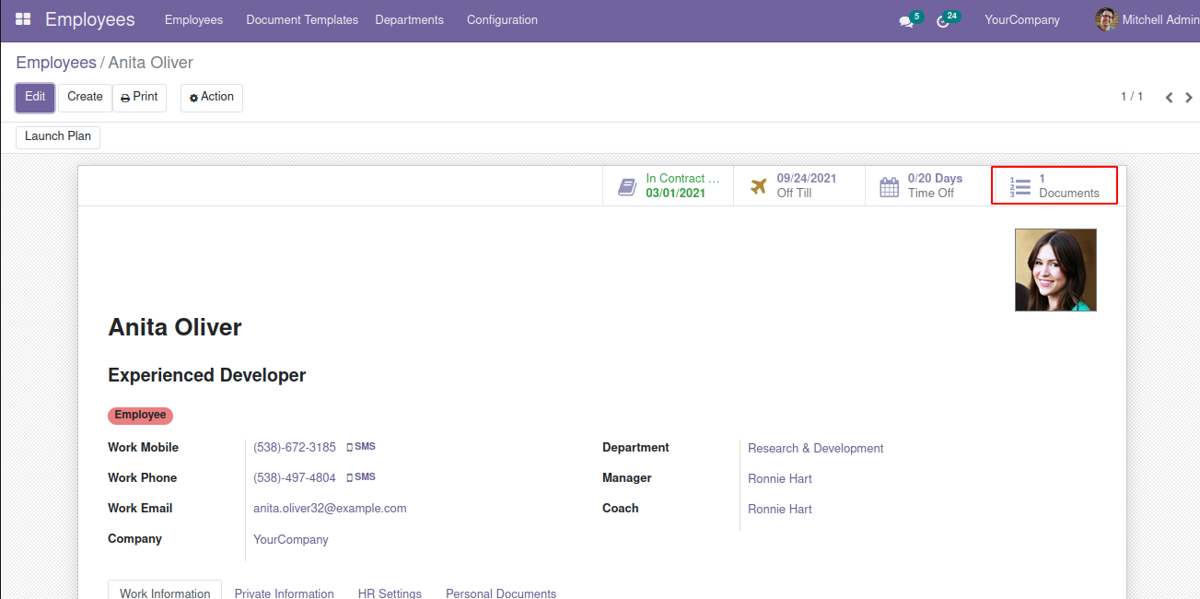The height and width of the screenshot is (599, 1200).
Task: Switch to the Private Information tab
Action: (284, 593)
